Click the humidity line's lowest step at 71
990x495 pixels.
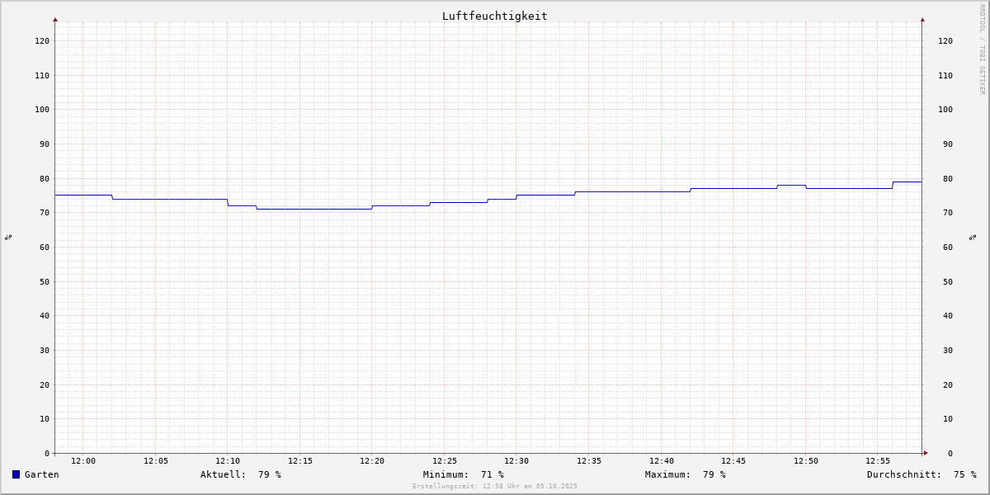tap(314, 209)
